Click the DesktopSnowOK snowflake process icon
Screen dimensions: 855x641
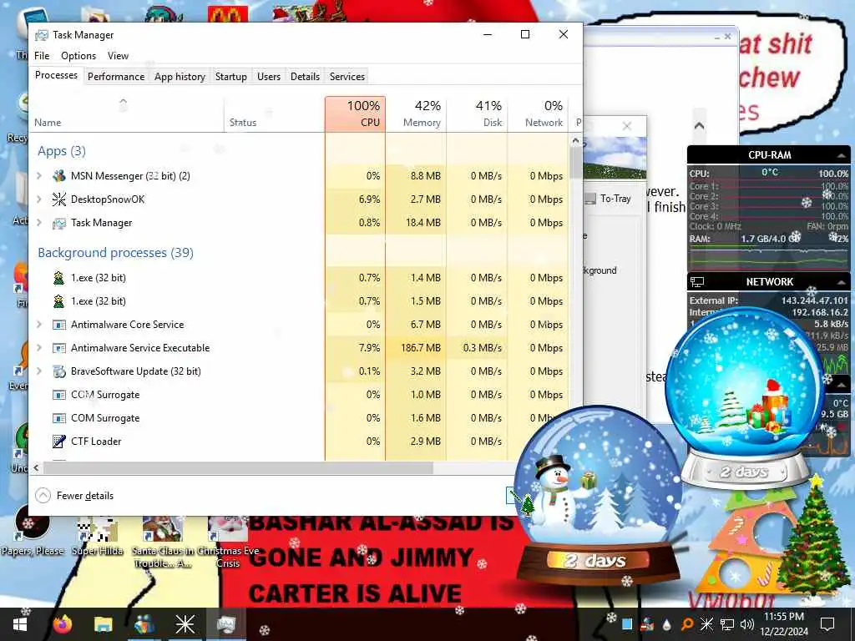tap(59, 199)
